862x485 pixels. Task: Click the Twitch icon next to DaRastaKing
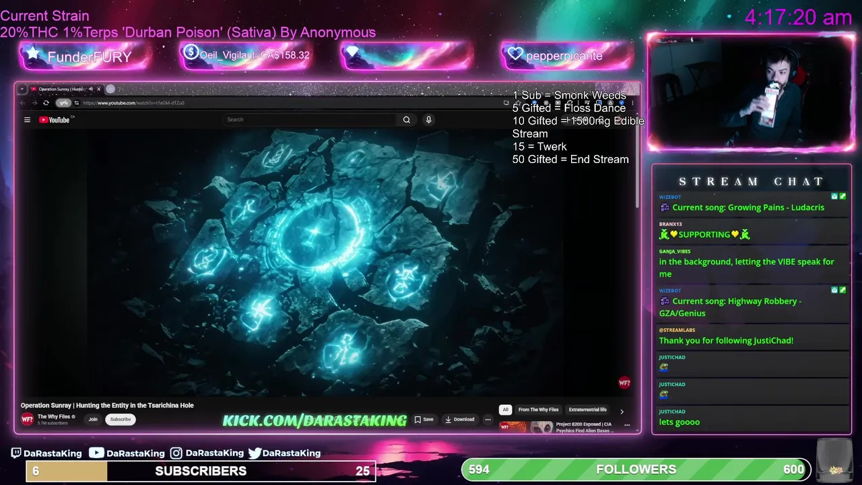coord(16,453)
